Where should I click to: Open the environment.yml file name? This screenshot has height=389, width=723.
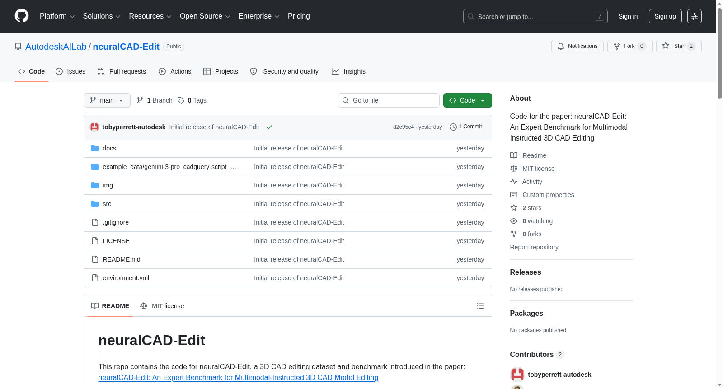pos(126,278)
